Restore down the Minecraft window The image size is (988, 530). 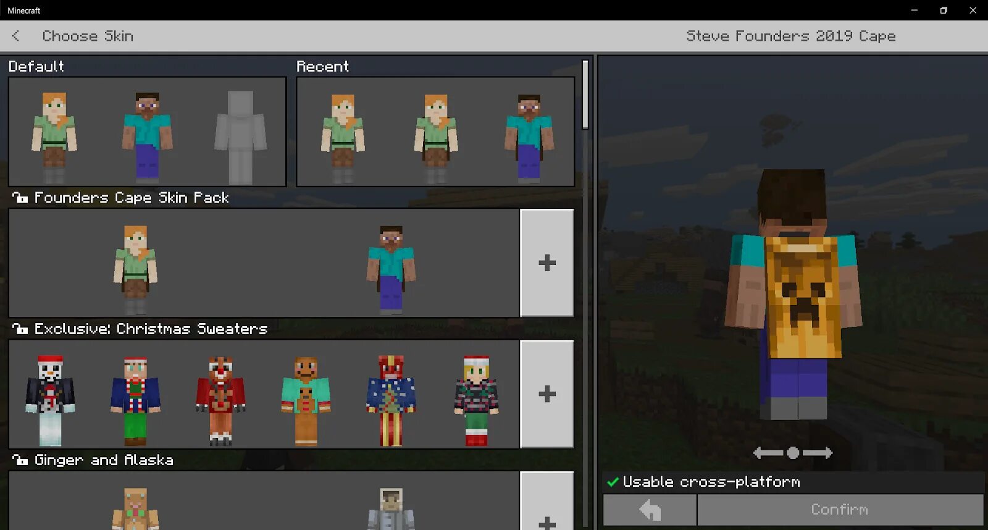coord(944,10)
